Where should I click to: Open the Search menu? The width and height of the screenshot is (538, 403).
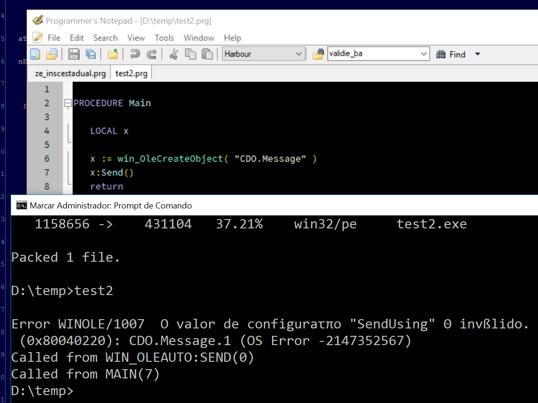click(x=105, y=38)
